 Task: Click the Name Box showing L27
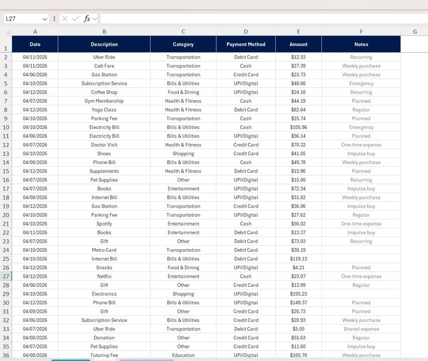[x=23, y=19]
